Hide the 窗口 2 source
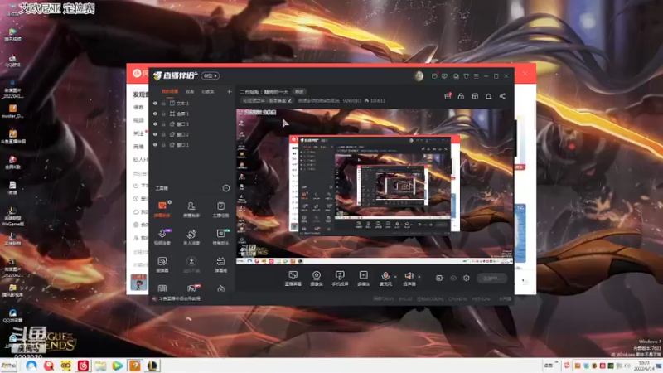Viewport: 663px width, 373px height. (x=155, y=134)
